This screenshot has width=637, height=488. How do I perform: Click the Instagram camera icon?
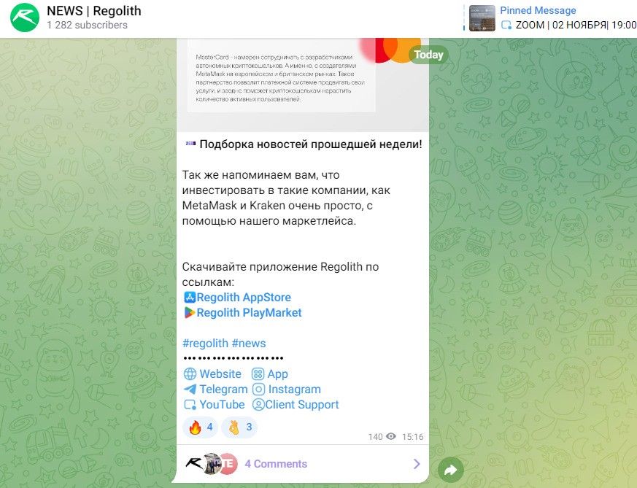point(259,389)
